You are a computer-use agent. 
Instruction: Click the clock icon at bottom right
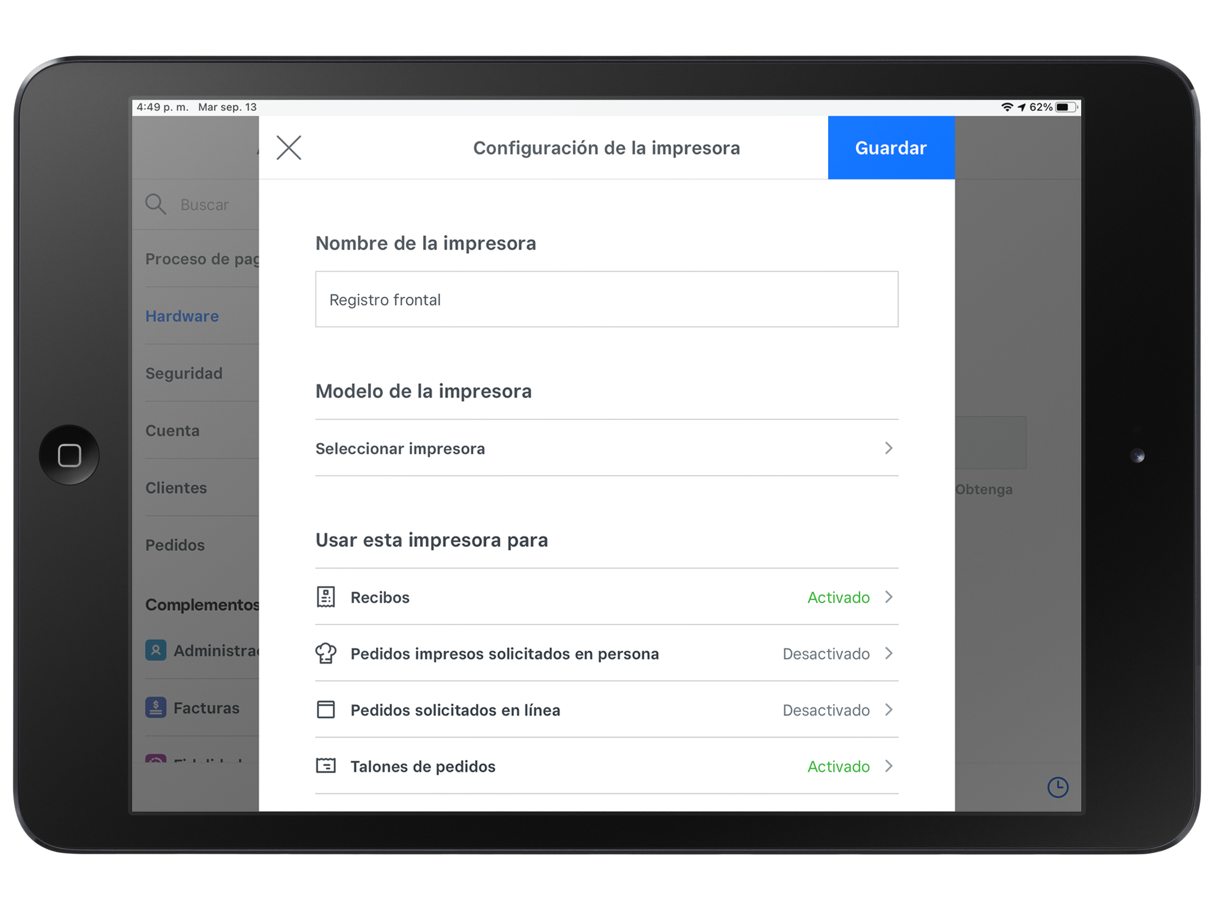click(x=1058, y=787)
